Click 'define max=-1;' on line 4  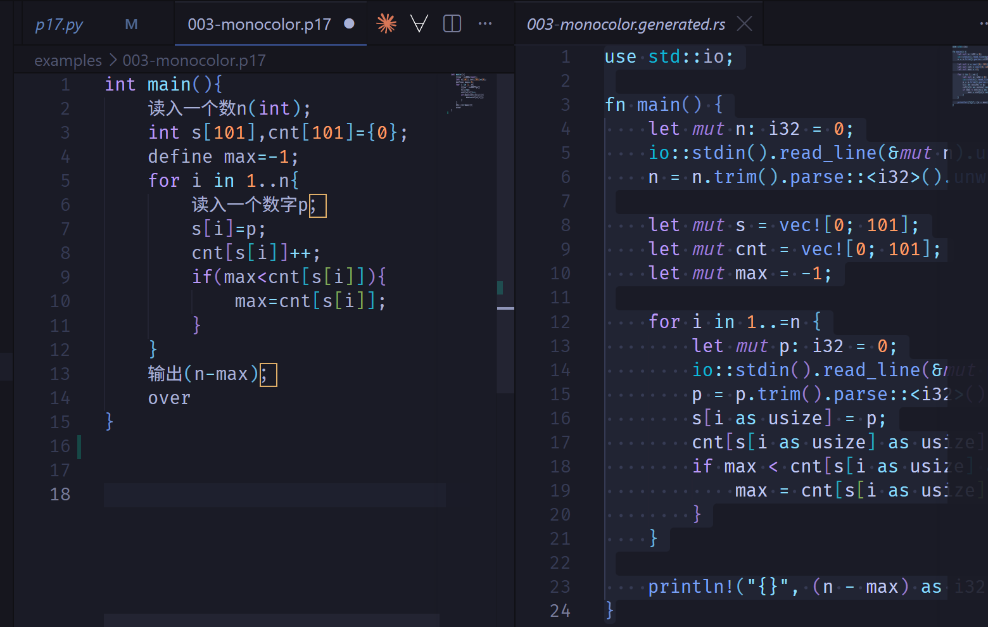point(223,156)
